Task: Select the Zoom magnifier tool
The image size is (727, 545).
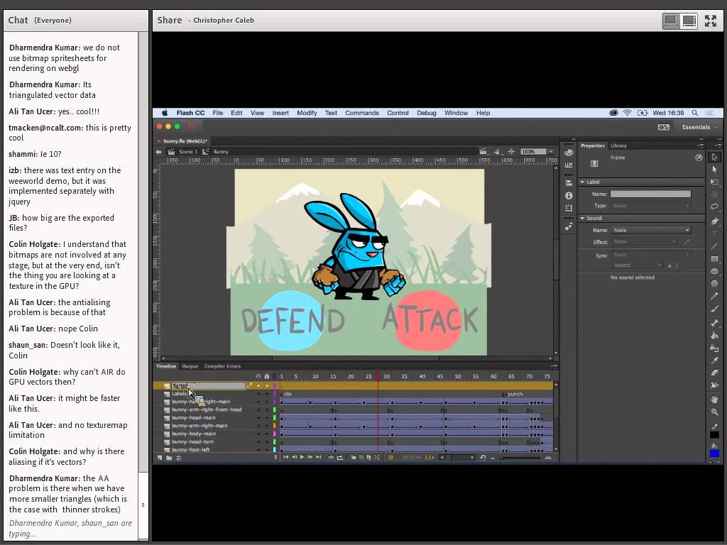Action: pyautogui.click(x=714, y=412)
